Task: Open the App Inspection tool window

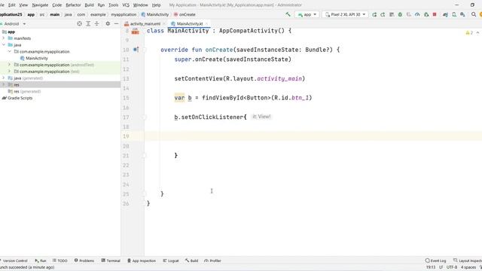Action: point(142,260)
